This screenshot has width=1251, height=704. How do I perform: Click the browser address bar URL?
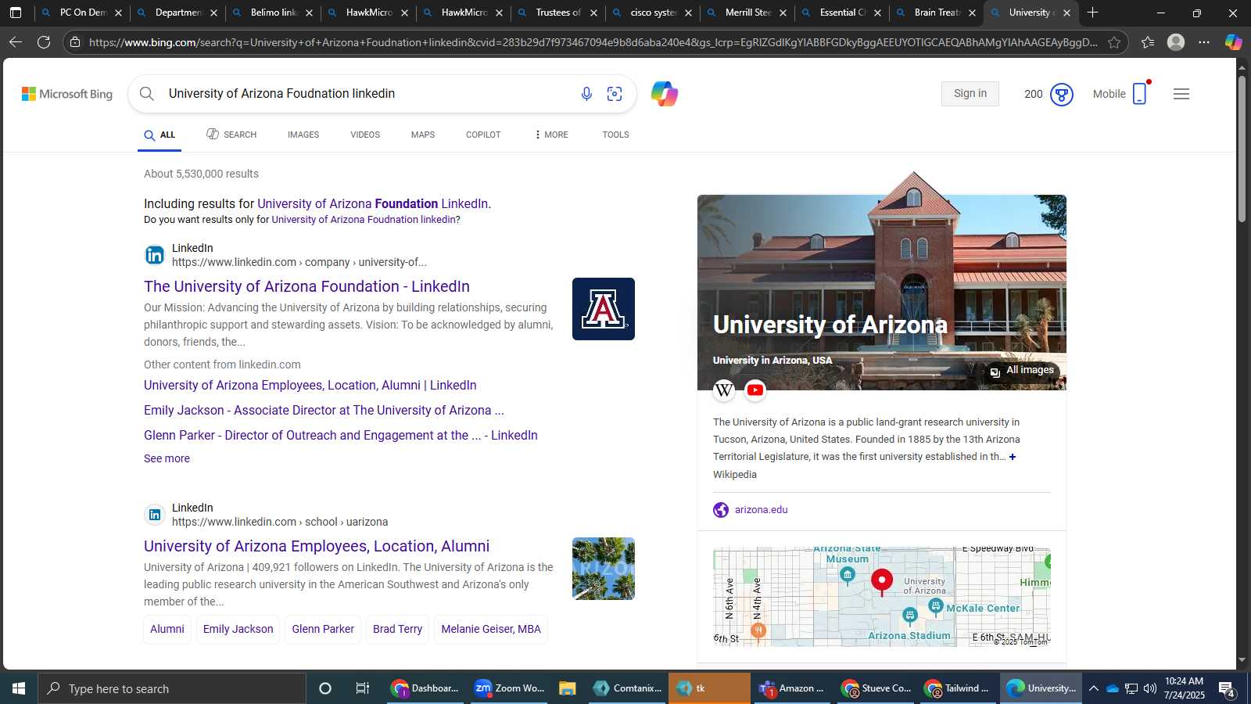[593, 42]
